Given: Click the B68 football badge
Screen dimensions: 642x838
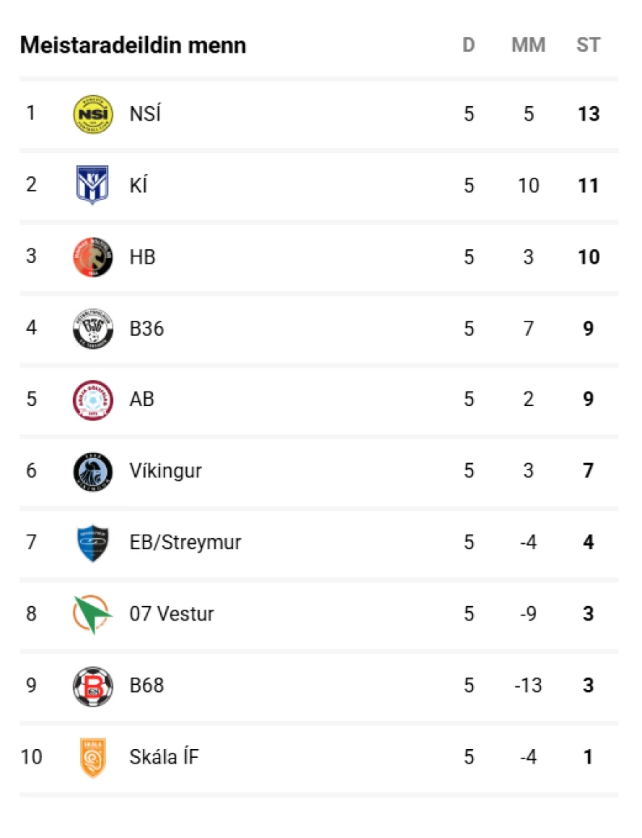Looking at the screenshot, I should click(x=93, y=686).
